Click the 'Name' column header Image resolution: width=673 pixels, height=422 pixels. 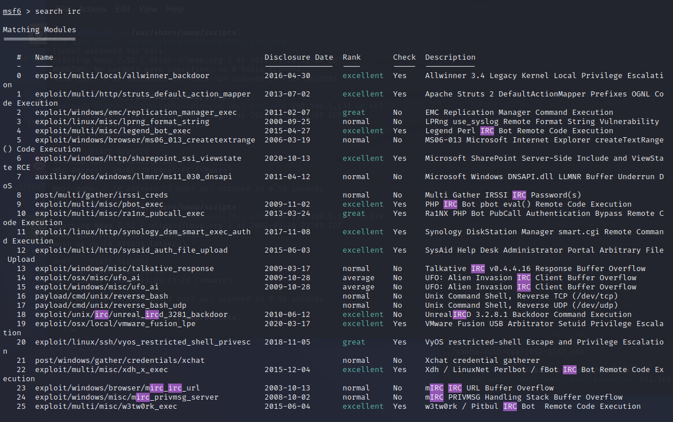coord(44,57)
